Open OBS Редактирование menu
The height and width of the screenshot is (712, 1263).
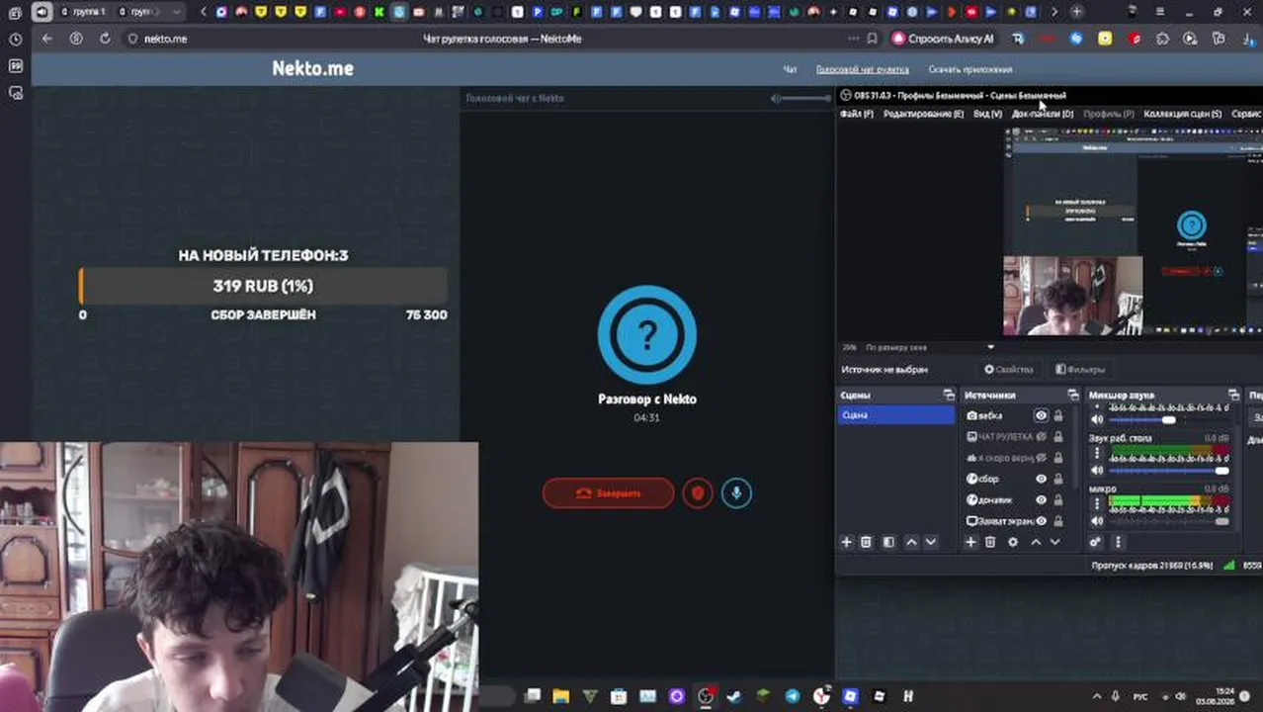pyautogui.click(x=923, y=114)
